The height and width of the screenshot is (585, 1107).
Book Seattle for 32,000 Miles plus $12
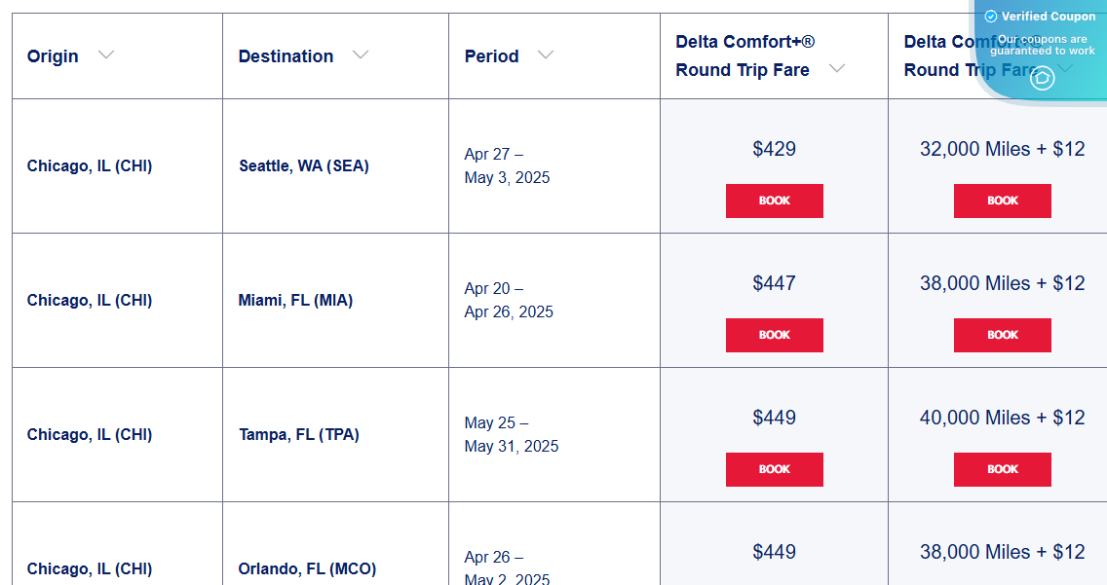tap(1002, 201)
